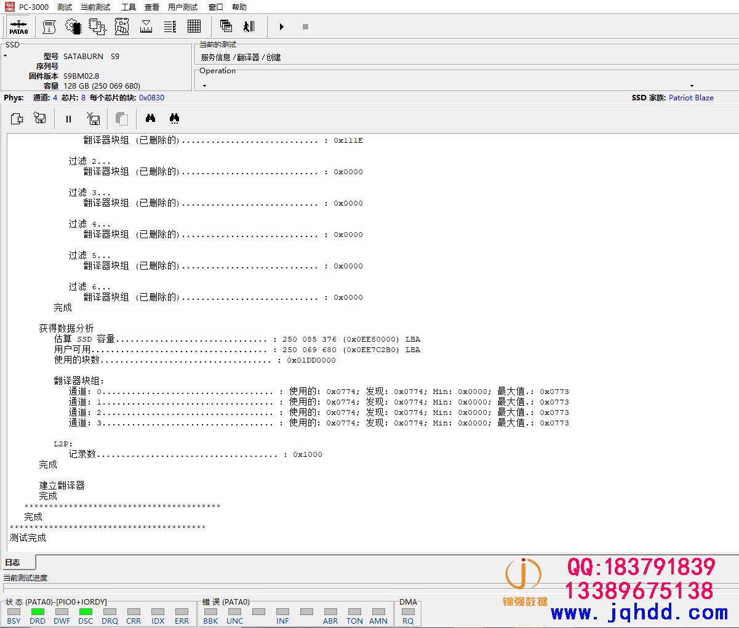The image size is (739, 628).
Task: Click the copied chips toolbar icon
Action: coord(97,26)
